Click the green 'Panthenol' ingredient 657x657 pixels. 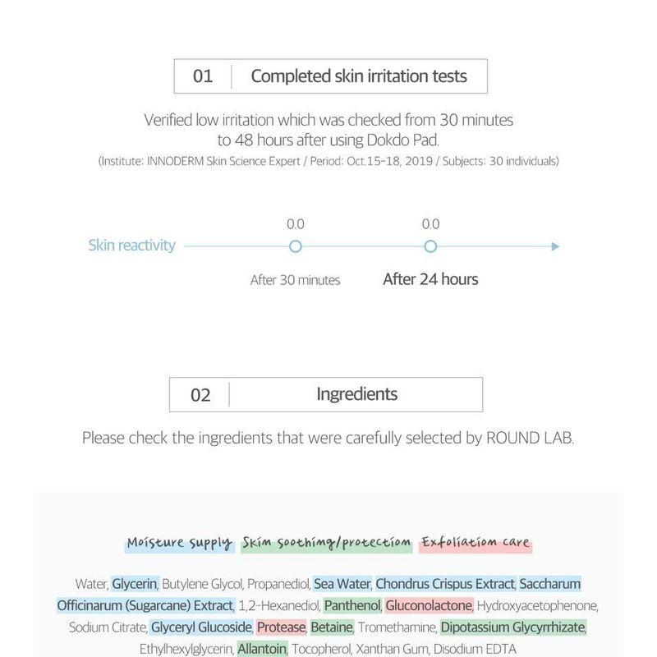[352, 606]
